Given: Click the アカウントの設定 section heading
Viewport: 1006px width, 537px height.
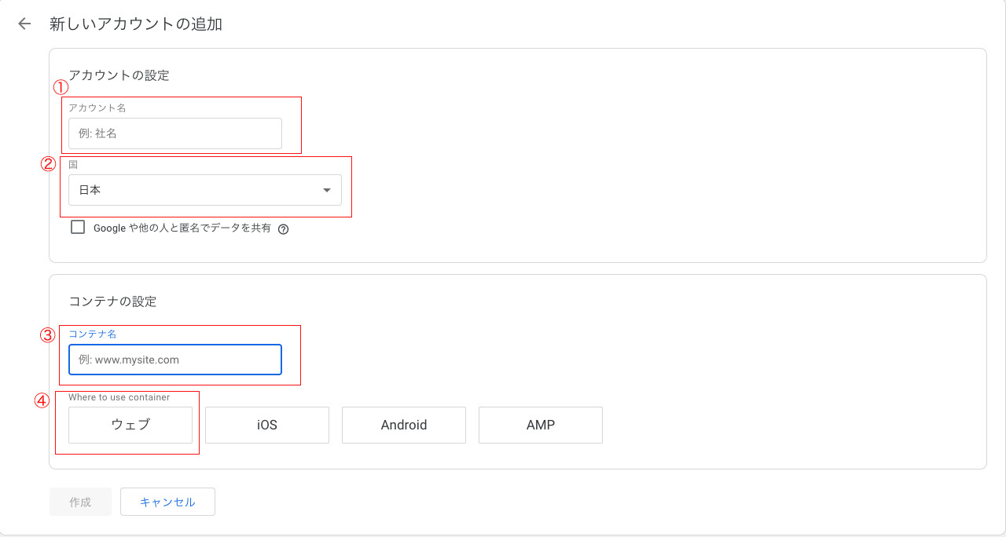Looking at the screenshot, I should tap(119, 75).
